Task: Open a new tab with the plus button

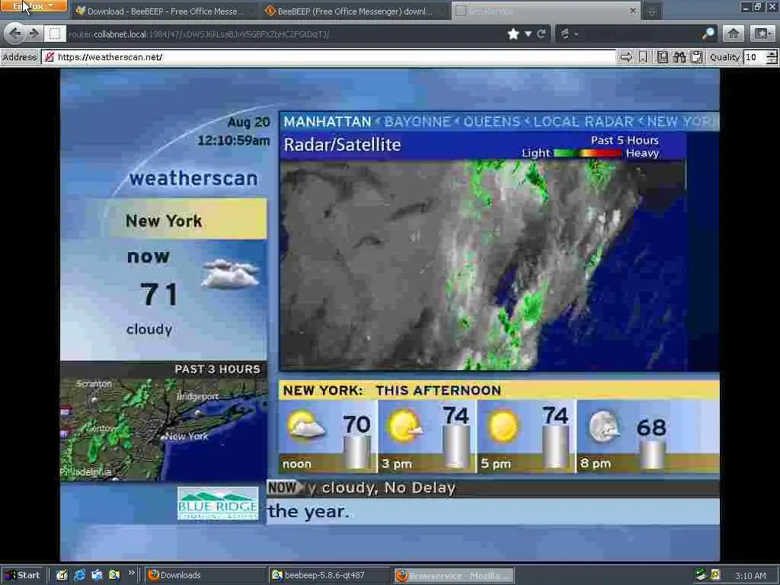Action: tap(652, 11)
